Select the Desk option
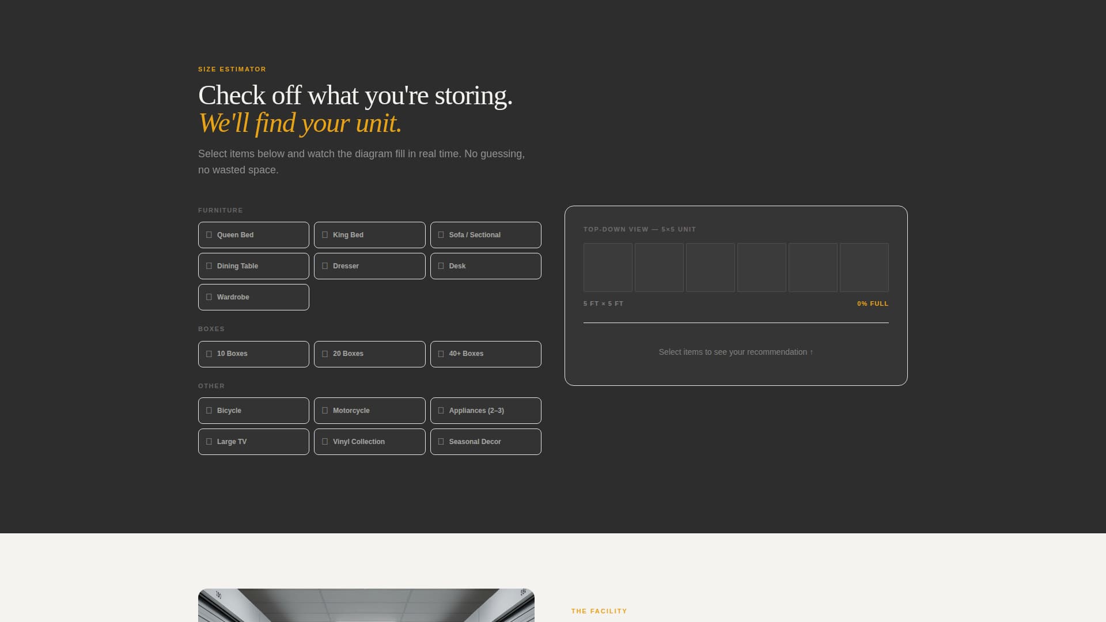The height and width of the screenshot is (622, 1106). pyautogui.click(x=486, y=266)
